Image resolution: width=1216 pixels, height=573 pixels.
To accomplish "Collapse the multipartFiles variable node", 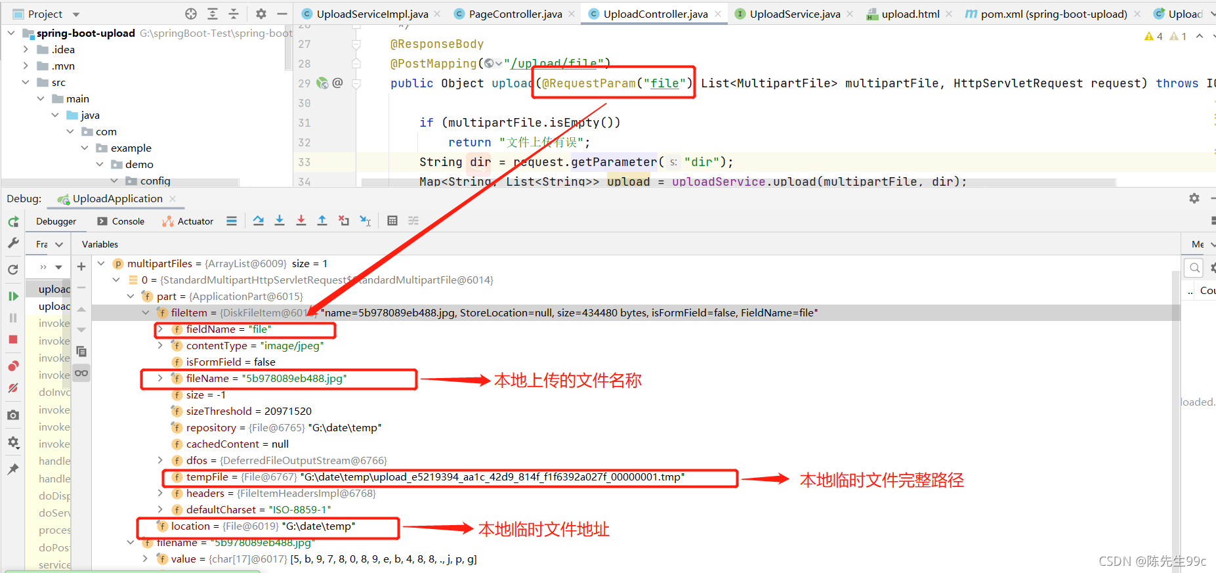I will click(x=101, y=263).
